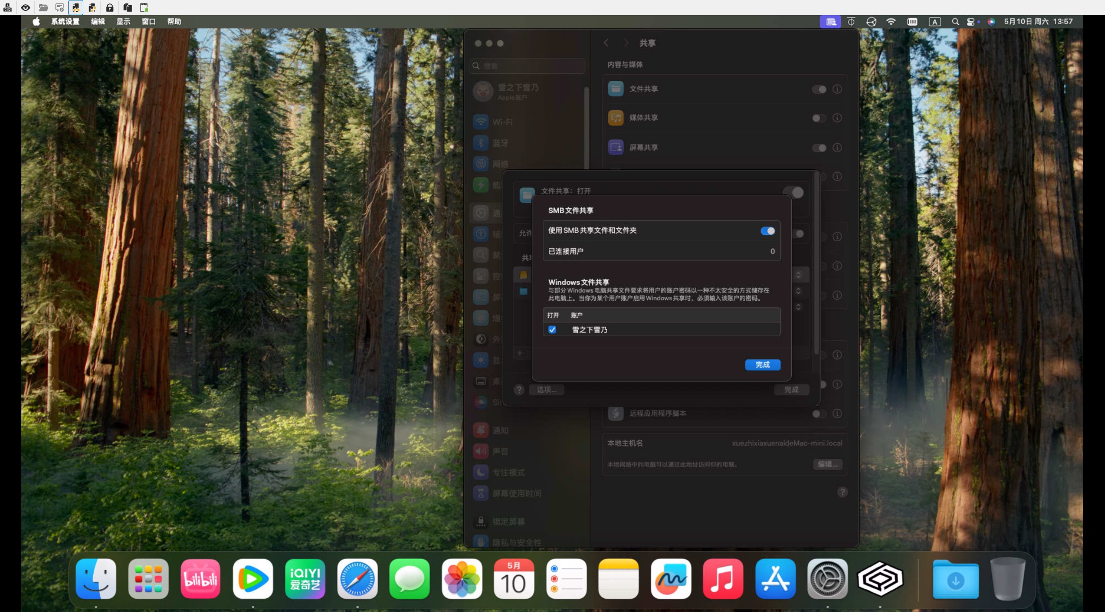This screenshot has height=612, width=1105.
Task: Toggle the 远程应用程序脚本 switch
Action: (x=819, y=414)
